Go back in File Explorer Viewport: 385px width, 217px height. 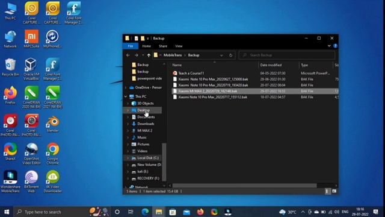point(128,55)
